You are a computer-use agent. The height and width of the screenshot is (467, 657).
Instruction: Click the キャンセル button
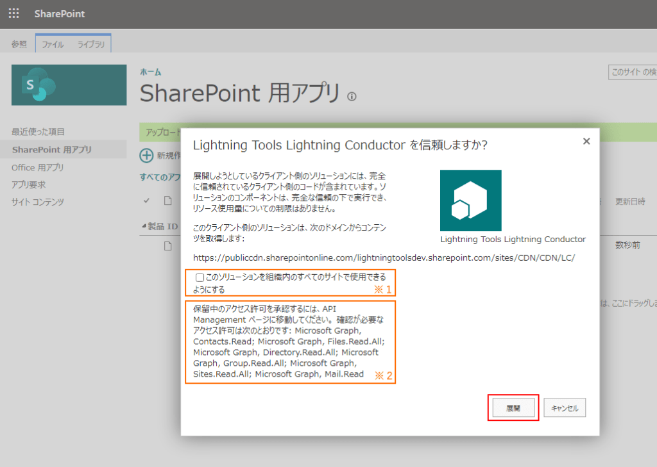tap(565, 408)
